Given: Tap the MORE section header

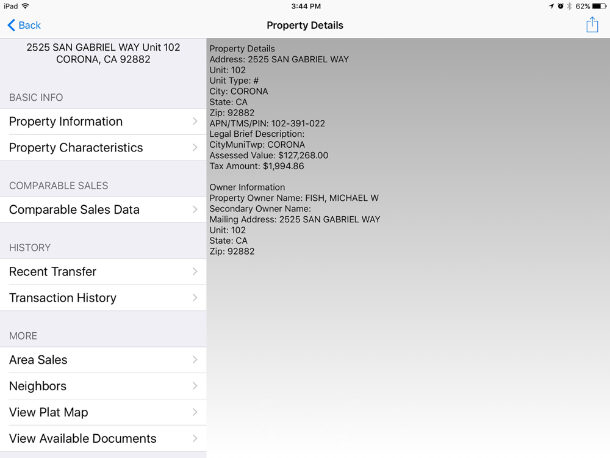Looking at the screenshot, I should tap(23, 336).
